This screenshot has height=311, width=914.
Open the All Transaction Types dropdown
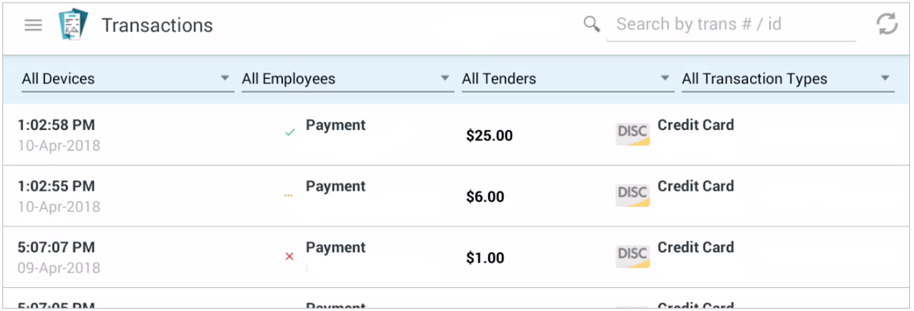point(788,79)
